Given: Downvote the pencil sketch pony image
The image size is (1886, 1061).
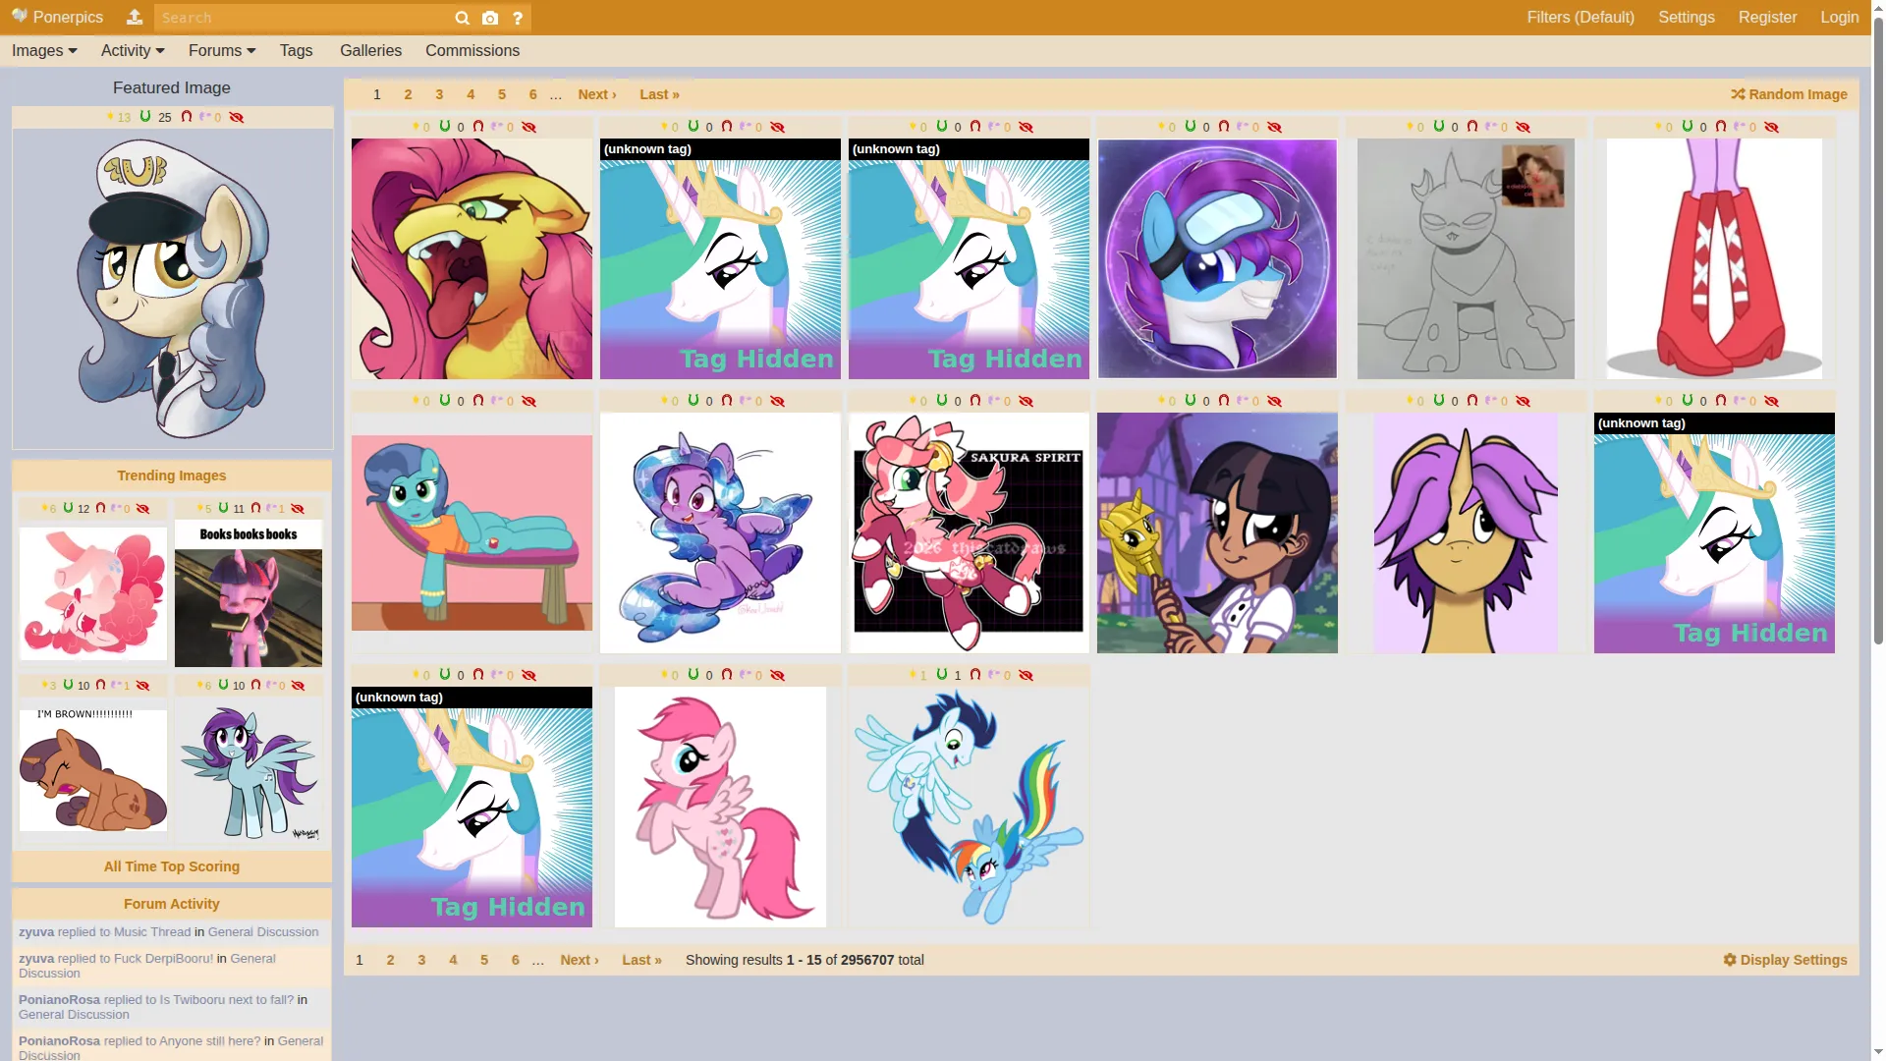Looking at the screenshot, I should [1472, 127].
